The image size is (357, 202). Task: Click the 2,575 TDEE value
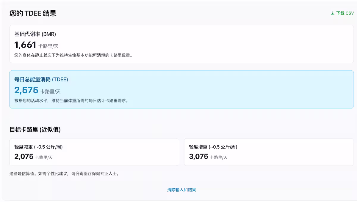click(26, 90)
